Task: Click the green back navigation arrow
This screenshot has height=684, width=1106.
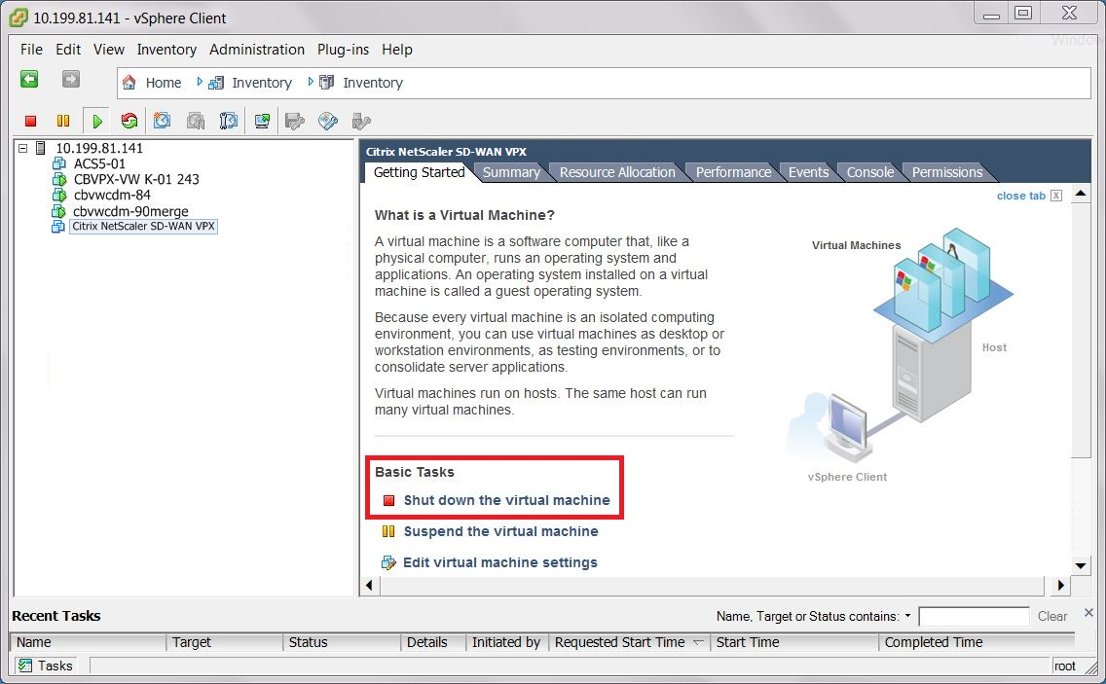Action: tap(29, 80)
